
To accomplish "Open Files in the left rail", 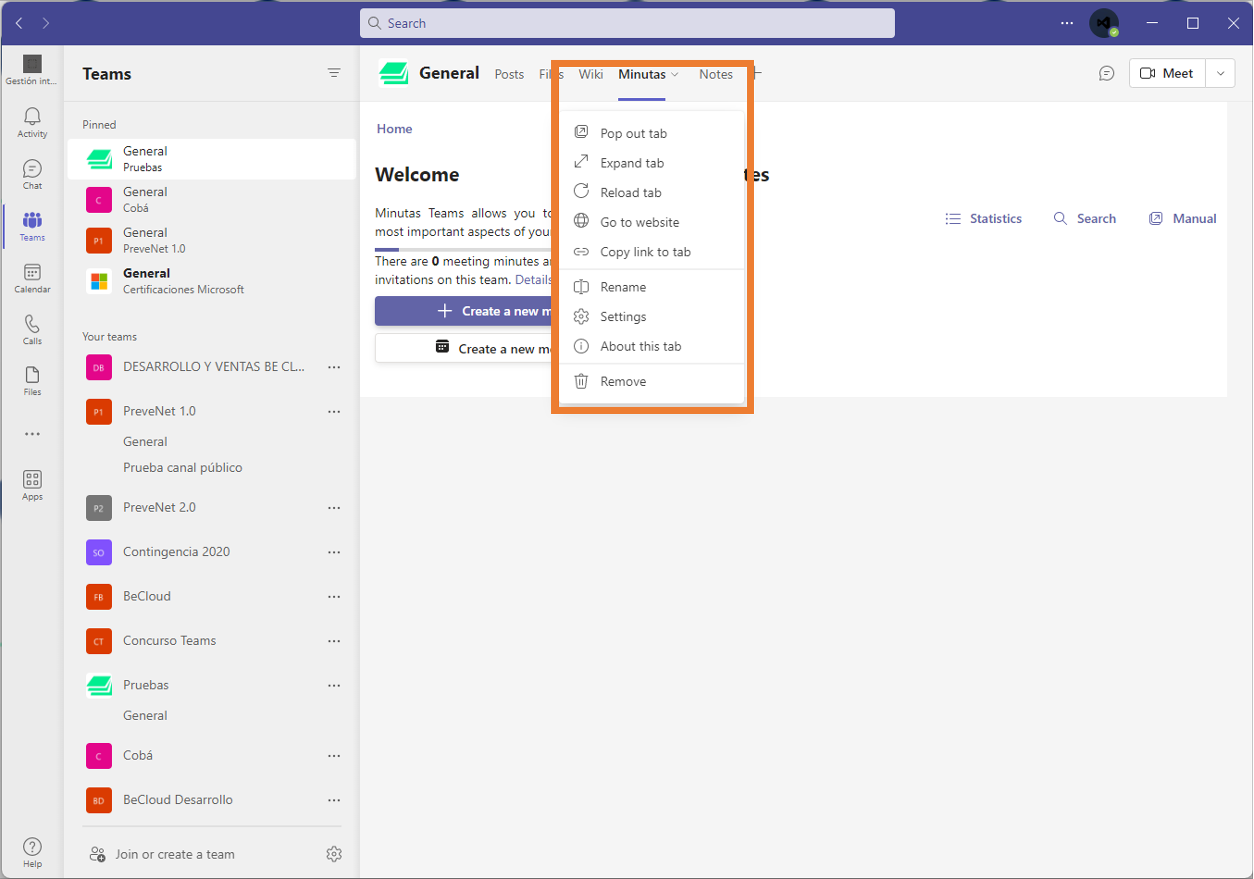I will pyautogui.click(x=32, y=381).
